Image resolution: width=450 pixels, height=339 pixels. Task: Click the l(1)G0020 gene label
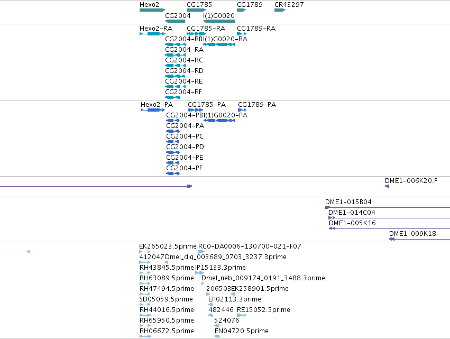[x=219, y=15]
